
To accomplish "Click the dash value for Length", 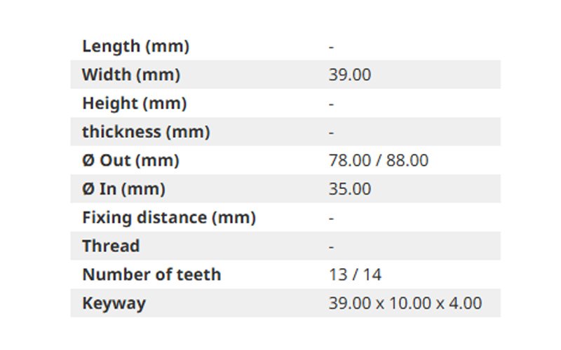I will point(331,47).
